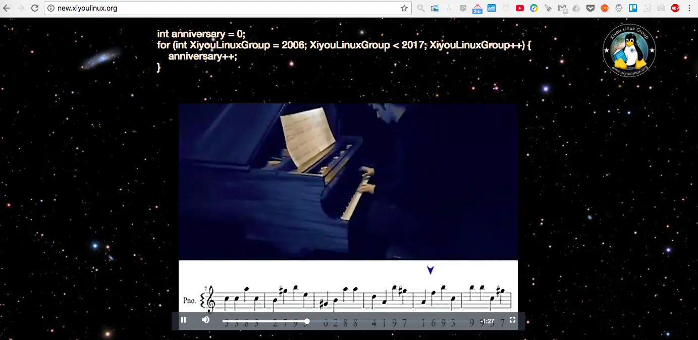Screen dimensions: 698x340
Task: Click the 'Pno.' label in sheet music
Action: coord(190,301)
